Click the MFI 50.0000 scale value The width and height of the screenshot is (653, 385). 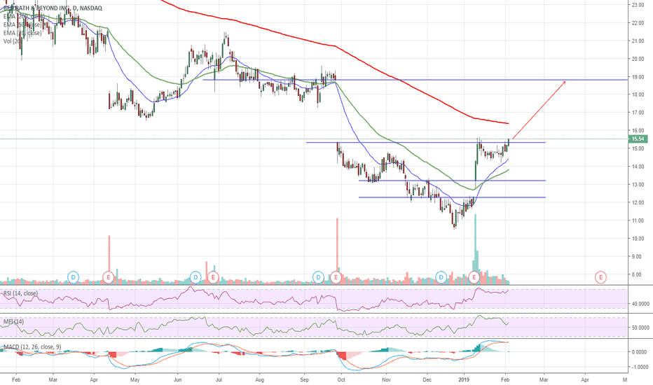point(640,328)
